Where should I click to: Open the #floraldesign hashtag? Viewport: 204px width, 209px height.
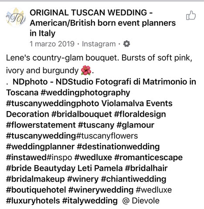[140, 115]
